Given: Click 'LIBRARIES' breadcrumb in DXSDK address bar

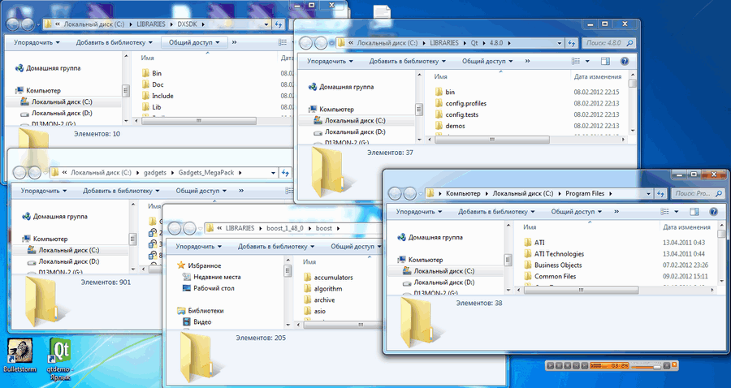Looking at the screenshot, I should coord(147,24).
